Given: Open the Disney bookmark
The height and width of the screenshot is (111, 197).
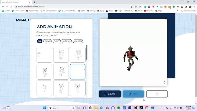Looking at the screenshot, I should tap(91, 11).
